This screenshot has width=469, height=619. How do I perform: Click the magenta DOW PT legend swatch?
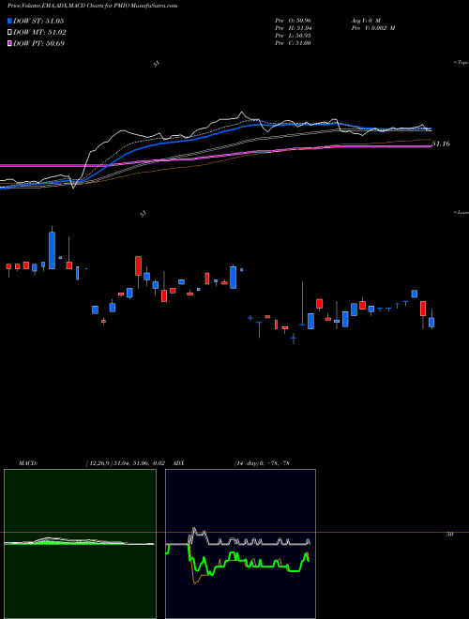click(x=9, y=43)
